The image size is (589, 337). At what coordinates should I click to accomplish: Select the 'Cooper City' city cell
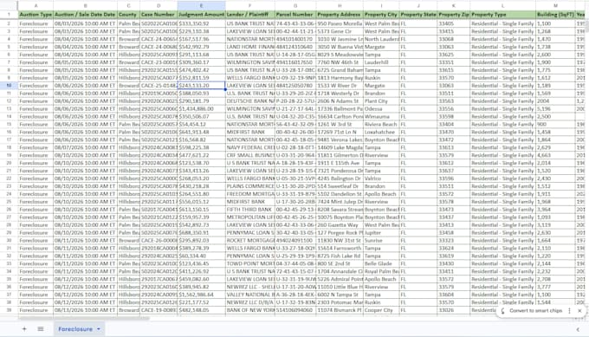pos(381,310)
